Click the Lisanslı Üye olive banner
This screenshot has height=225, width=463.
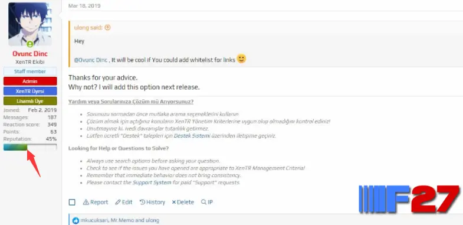30,101
